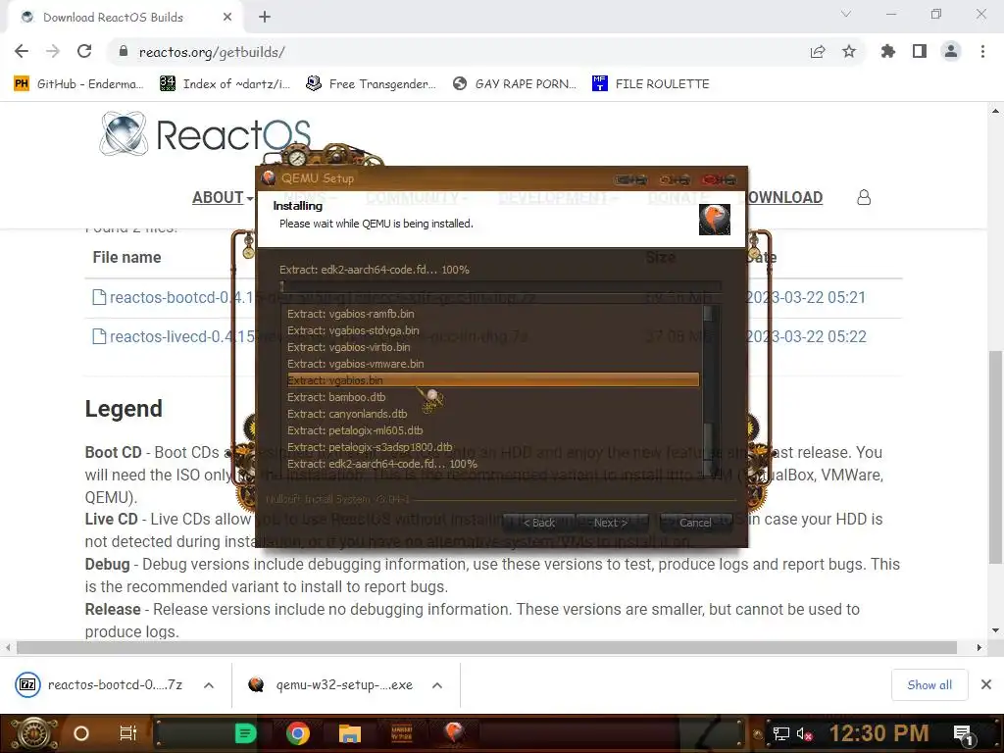Click the ReactOS logo on the page
Screen dimensions: 1004x753
click(x=205, y=133)
